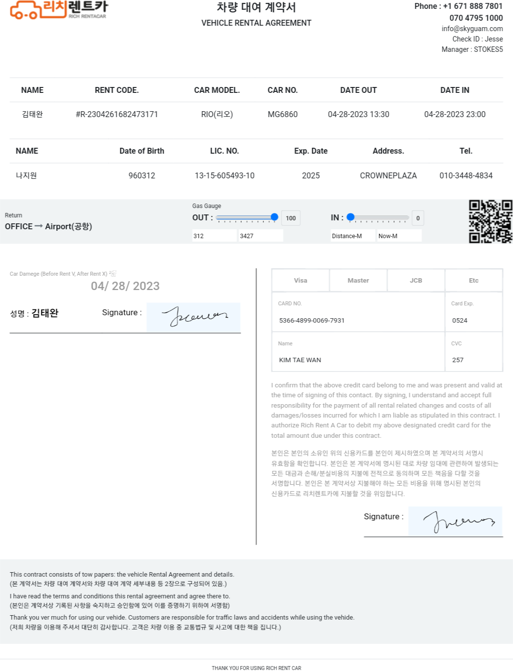Select the Etc card type tab
Viewport: 513px width, 672px height.
coord(474,280)
